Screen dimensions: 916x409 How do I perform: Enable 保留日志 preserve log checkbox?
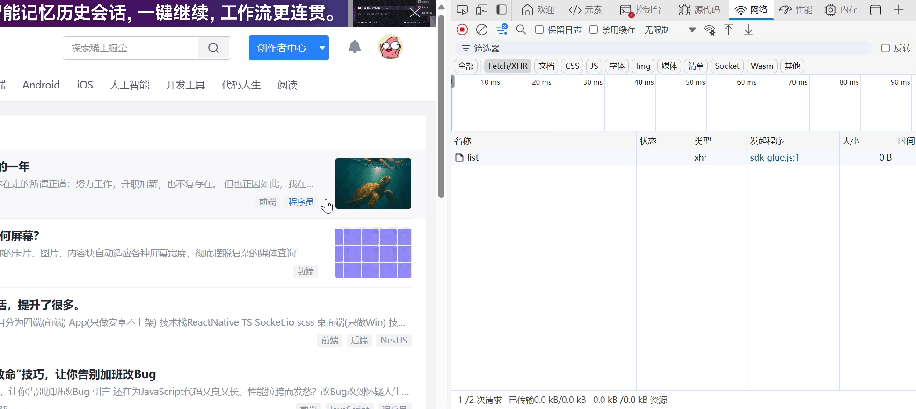tap(539, 30)
